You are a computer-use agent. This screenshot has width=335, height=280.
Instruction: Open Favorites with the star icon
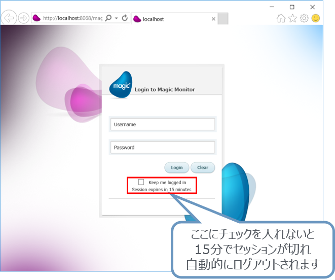click(x=292, y=19)
